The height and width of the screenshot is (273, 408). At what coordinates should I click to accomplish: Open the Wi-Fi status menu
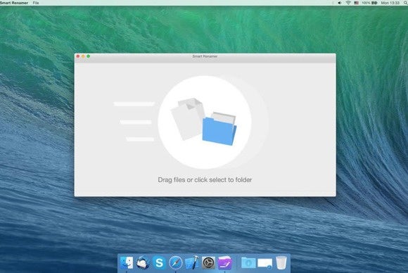(348, 3)
